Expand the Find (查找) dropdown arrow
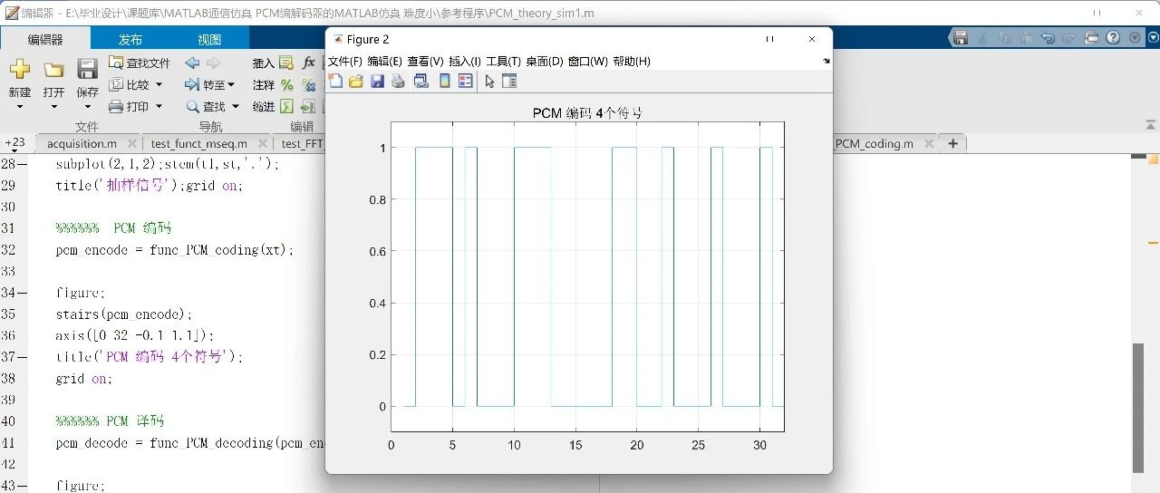Viewport: 1160px width, 493px height. [x=235, y=106]
